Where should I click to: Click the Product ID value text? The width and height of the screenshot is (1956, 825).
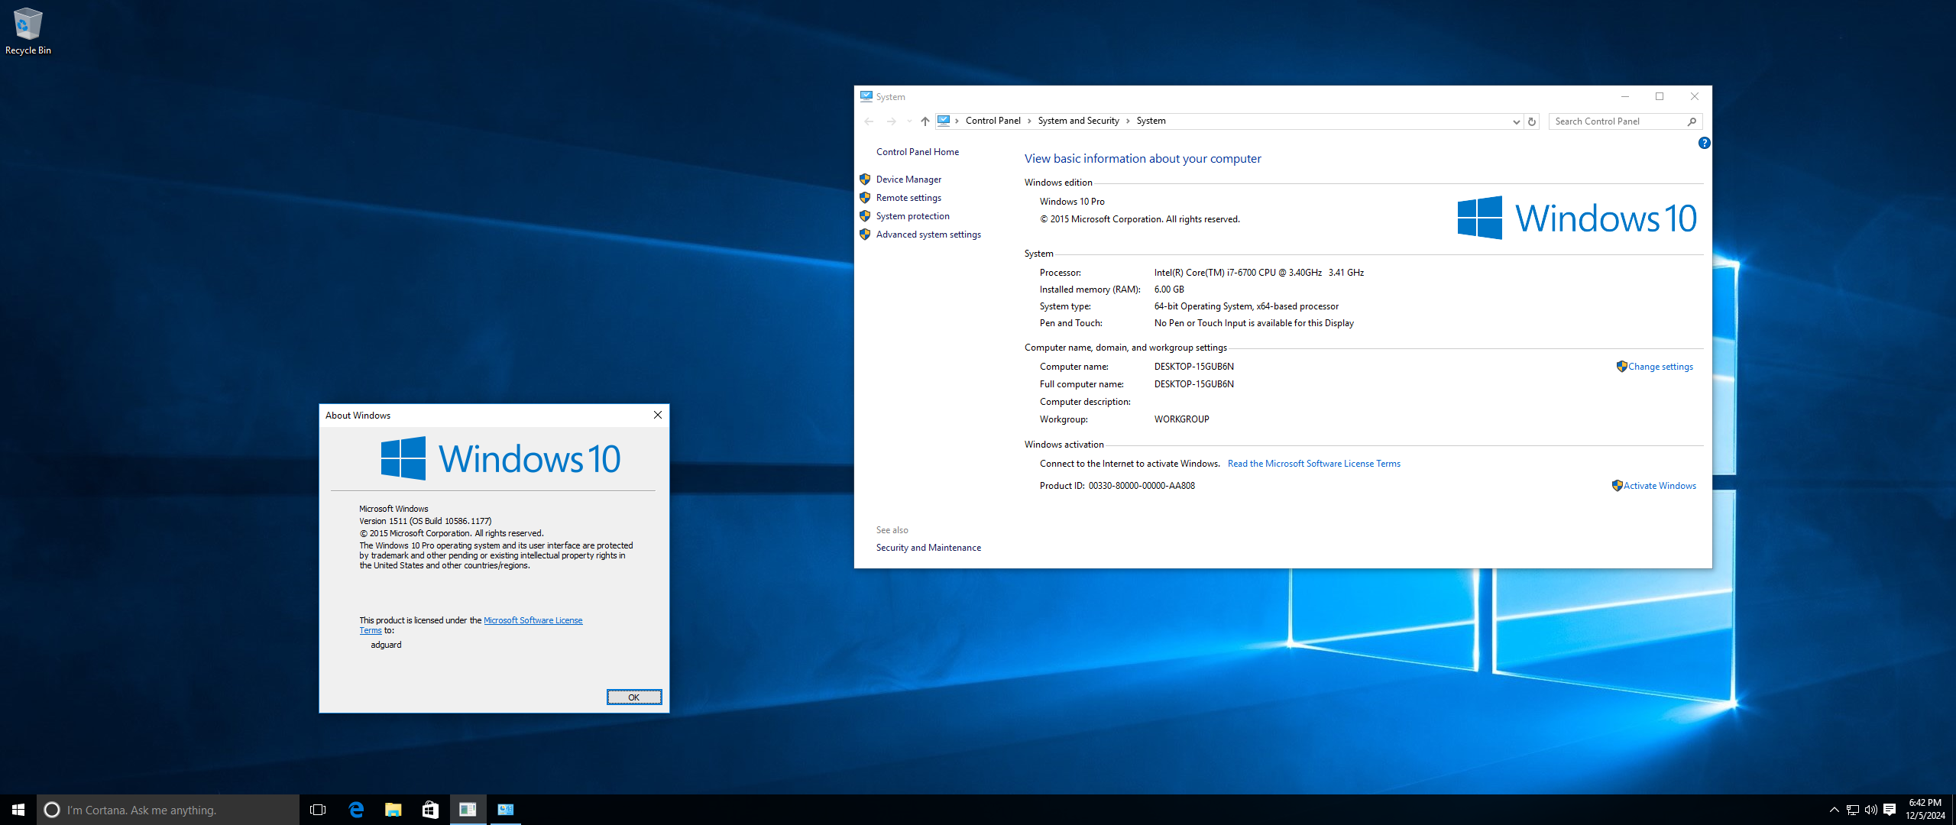click(x=1142, y=486)
